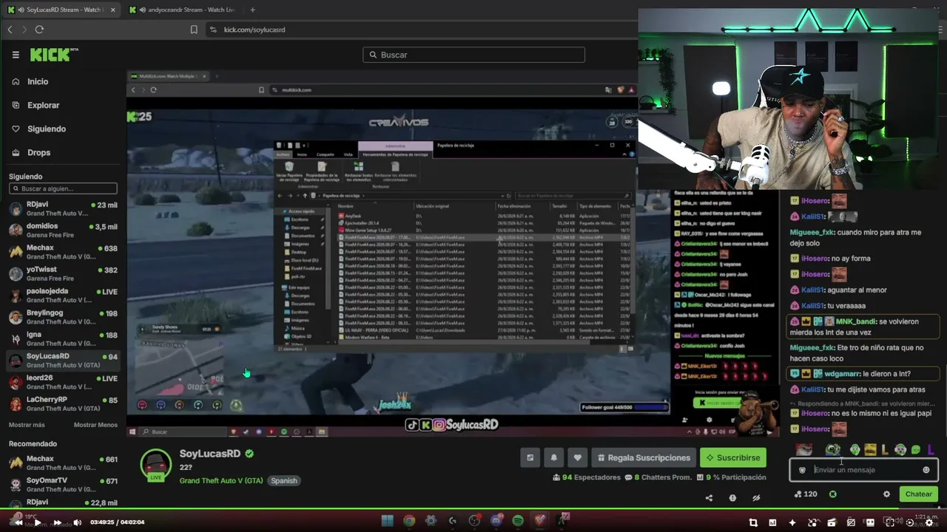Open yoTwisst channel from sidebar

pyautogui.click(x=63, y=274)
